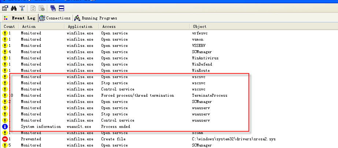The height and width of the screenshot is (148, 338).
Task: Click the binoculars find icon
Action: (14, 8)
